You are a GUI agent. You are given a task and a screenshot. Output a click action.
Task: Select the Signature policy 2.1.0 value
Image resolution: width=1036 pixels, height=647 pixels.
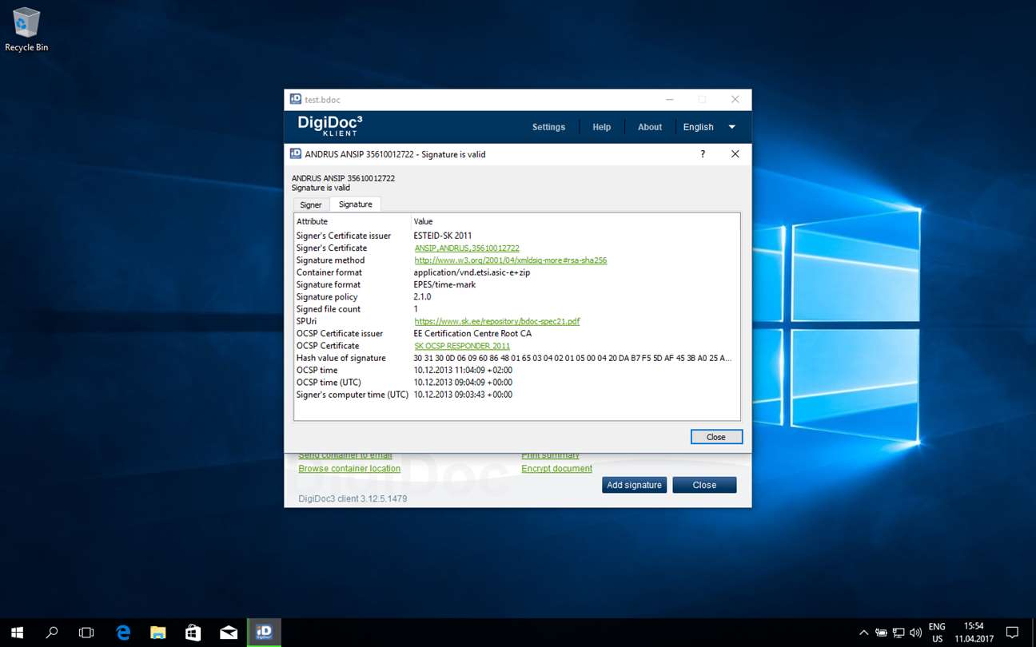[x=422, y=297]
